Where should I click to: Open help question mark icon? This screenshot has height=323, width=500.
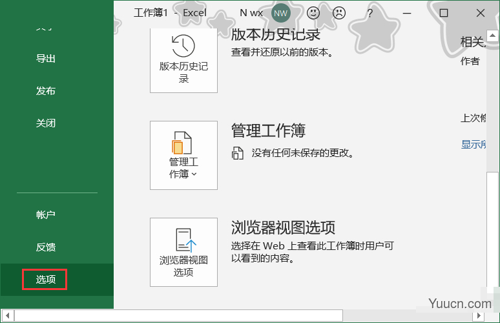370,14
